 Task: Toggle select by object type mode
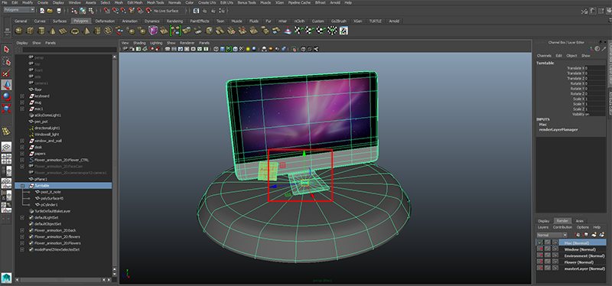(x=83, y=11)
